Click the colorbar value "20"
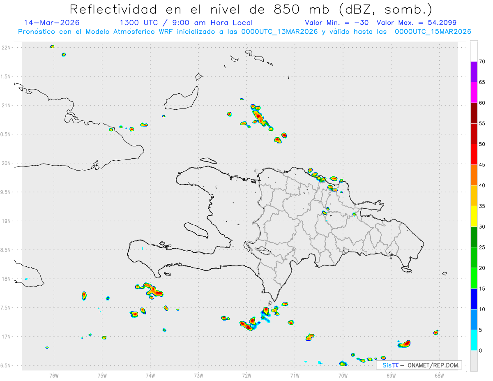 coord(482,268)
